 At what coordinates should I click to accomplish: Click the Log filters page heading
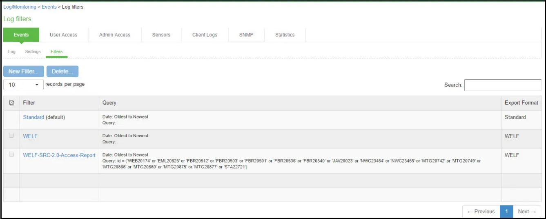17,19
